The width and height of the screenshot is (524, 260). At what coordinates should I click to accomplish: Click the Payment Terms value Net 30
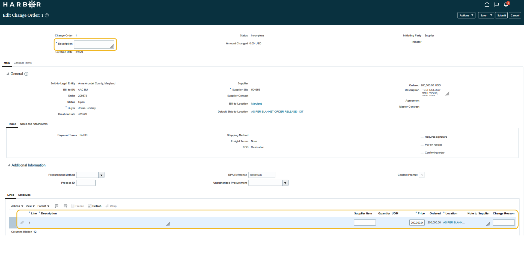click(x=84, y=135)
